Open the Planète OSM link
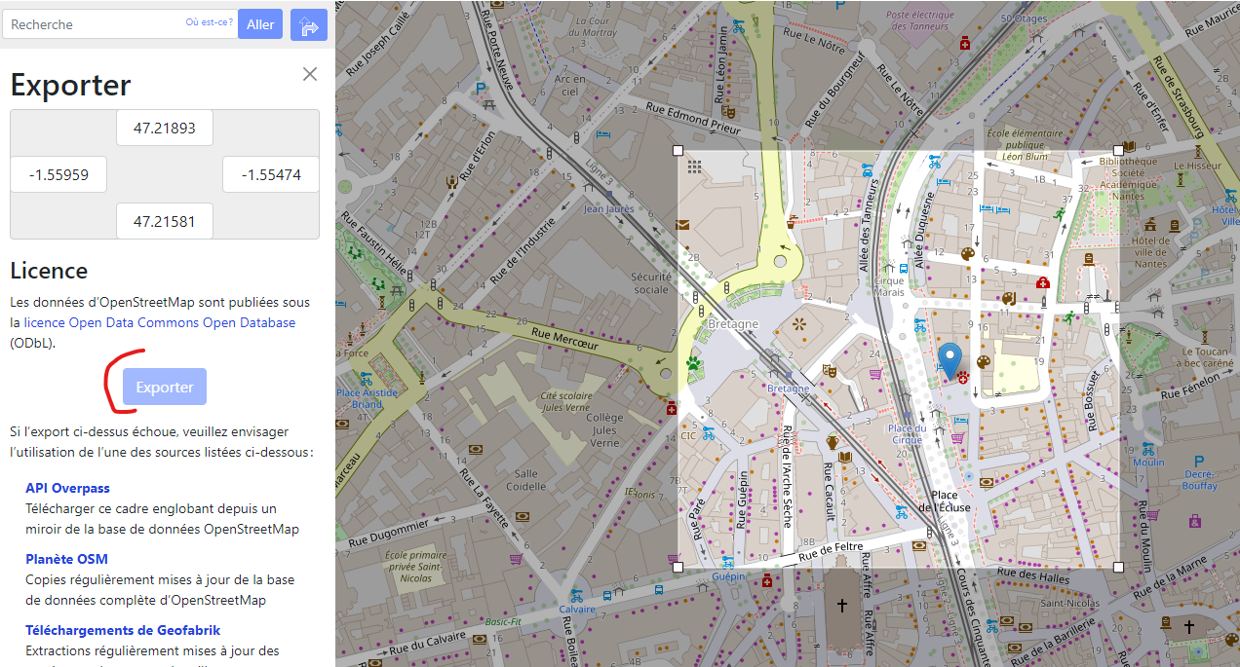Viewport: 1240px width, 667px height. coord(66,559)
